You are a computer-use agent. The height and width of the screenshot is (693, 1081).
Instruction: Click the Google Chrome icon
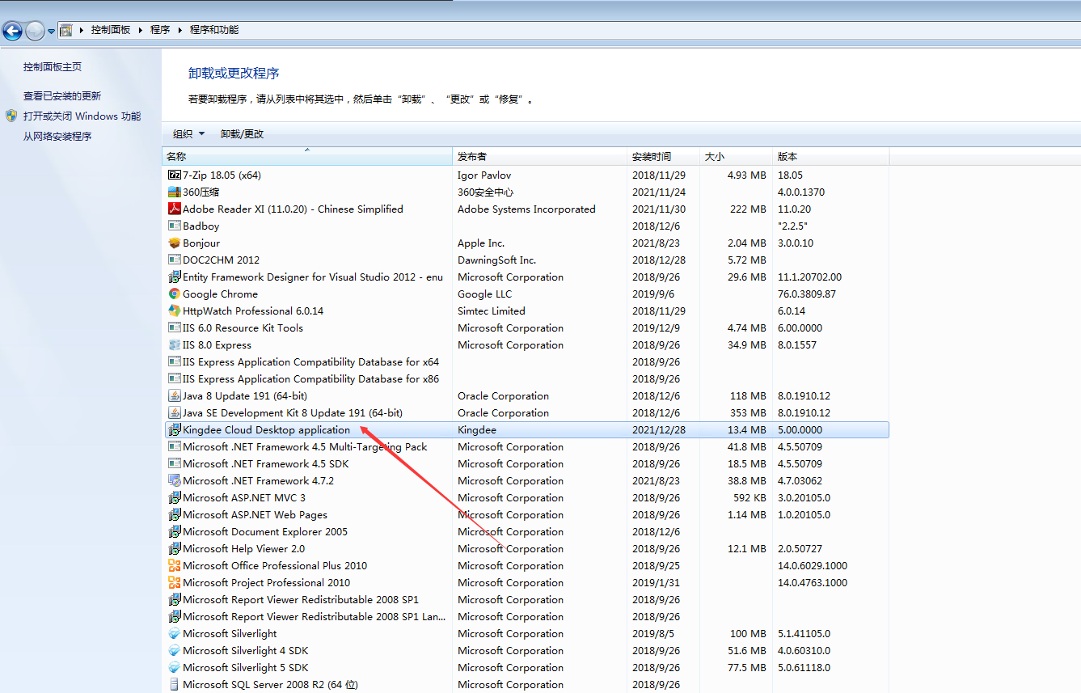(174, 294)
